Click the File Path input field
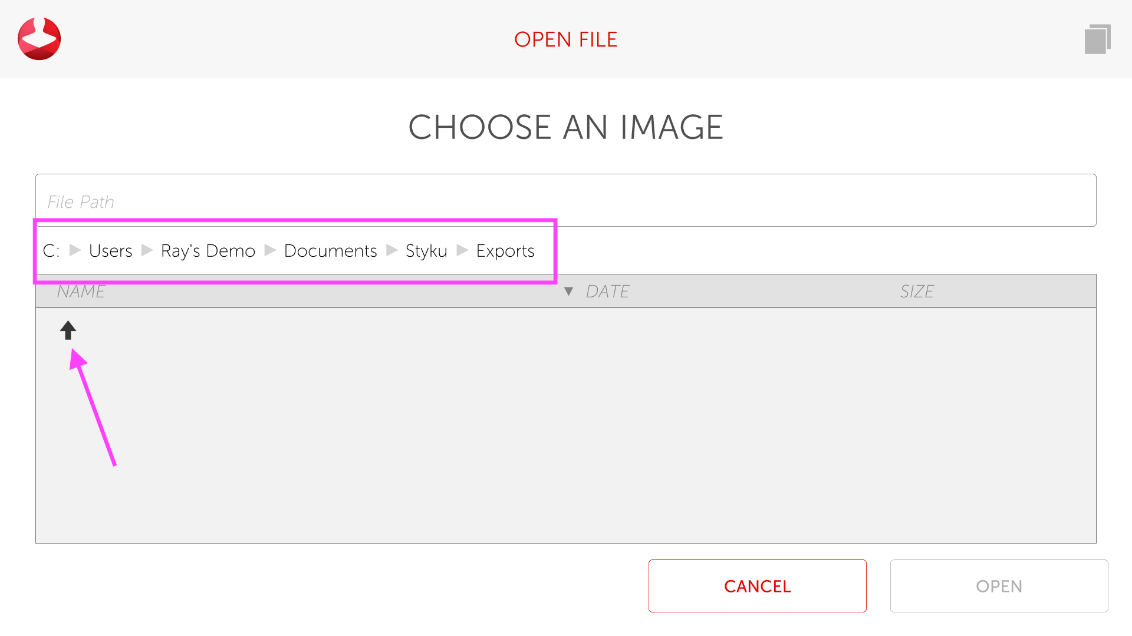 (x=565, y=201)
